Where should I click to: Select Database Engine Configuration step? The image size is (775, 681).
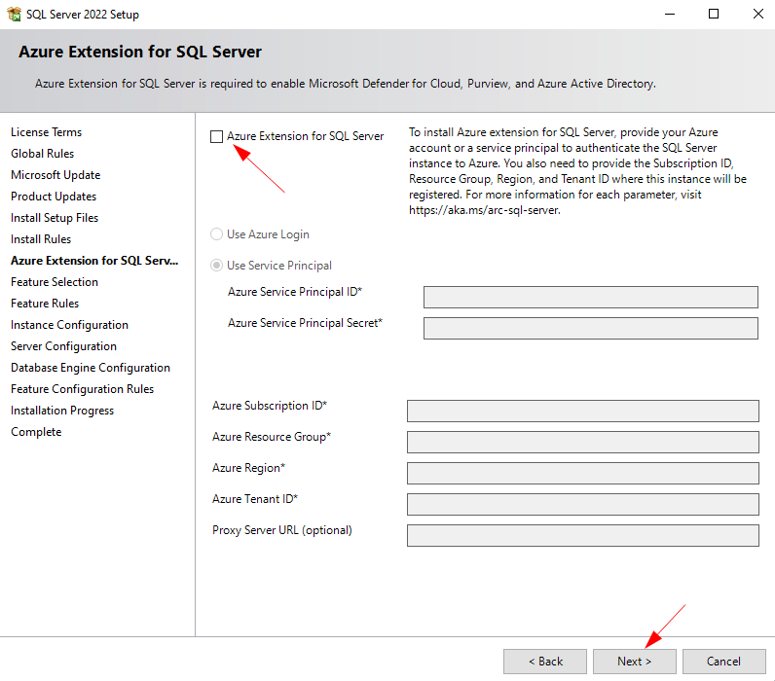pos(91,368)
